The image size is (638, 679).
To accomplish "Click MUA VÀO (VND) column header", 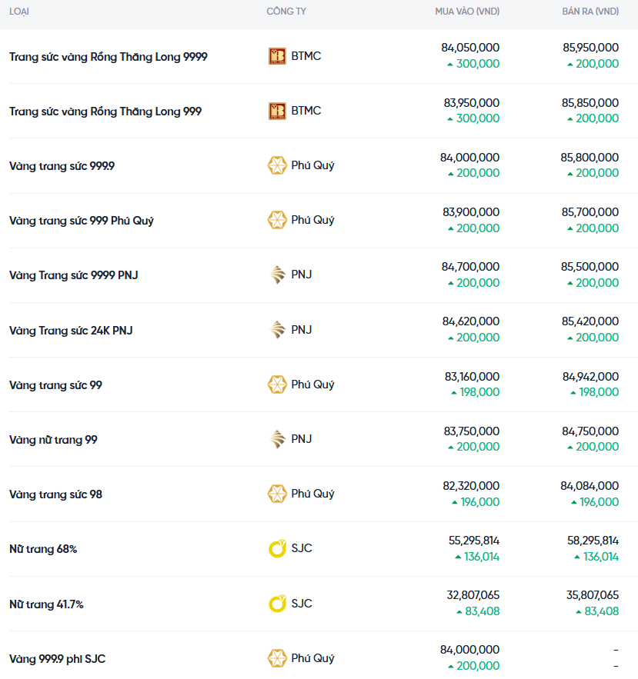I will click(467, 12).
